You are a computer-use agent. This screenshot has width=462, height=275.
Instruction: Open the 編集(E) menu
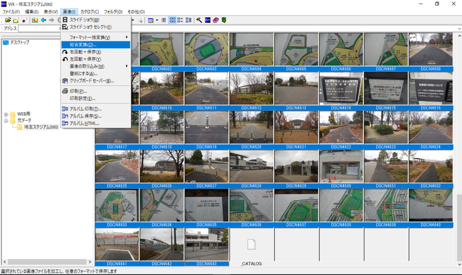tap(32, 12)
